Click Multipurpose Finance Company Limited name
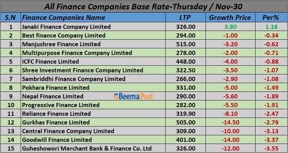Screen dimensions: 288x153 (x=77, y=53)
